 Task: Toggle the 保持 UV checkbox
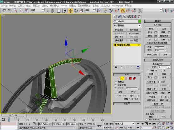point(148,70)
